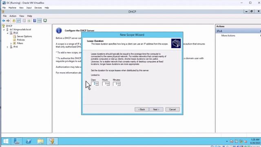Click the gray Forward arrow in DHCP toolbar

pos(8,21)
